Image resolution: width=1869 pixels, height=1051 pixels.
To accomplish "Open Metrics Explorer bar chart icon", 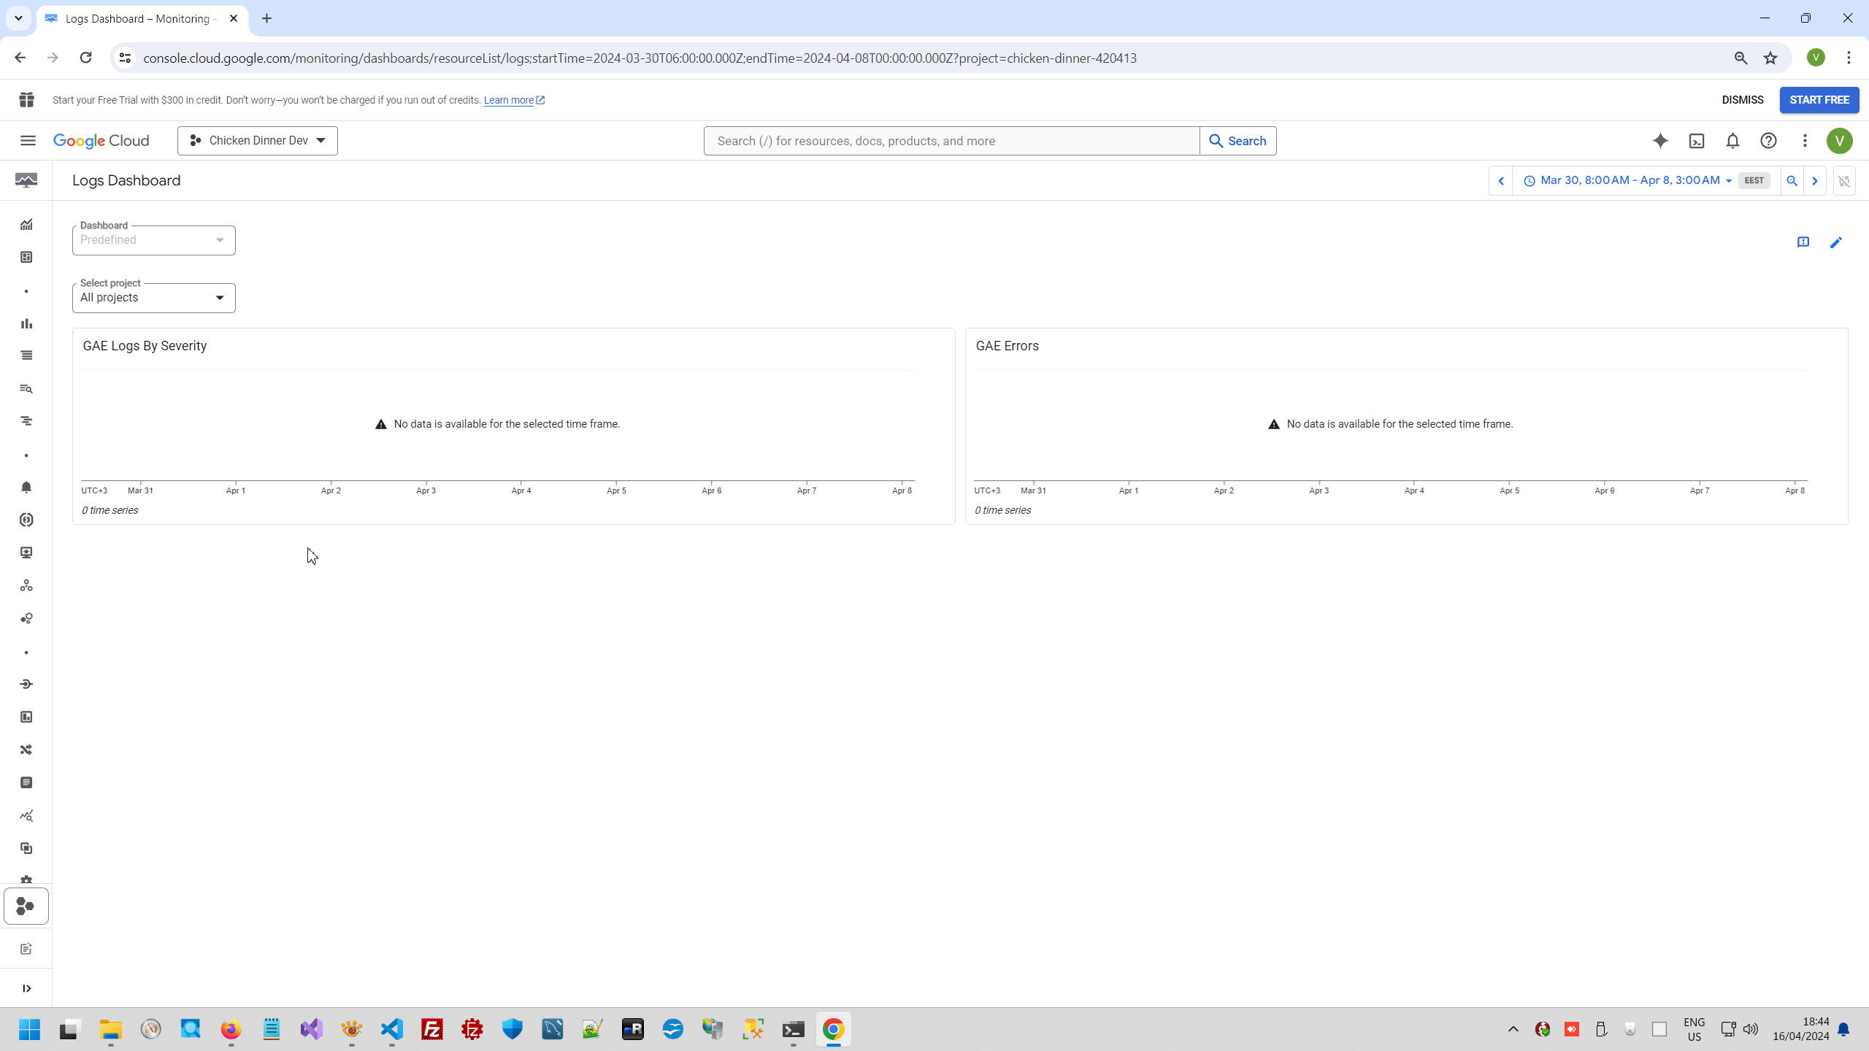I will (26, 323).
